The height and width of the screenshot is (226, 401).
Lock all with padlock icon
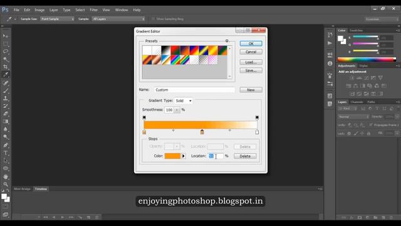368,134
